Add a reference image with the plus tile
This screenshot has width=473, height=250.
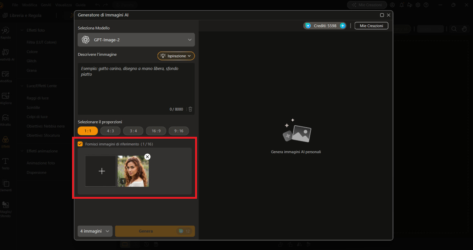(x=101, y=171)
